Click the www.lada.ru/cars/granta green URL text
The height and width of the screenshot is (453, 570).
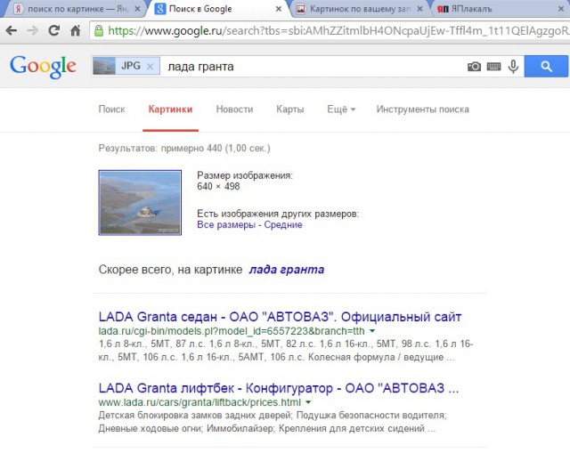click(x=199, y=402)
